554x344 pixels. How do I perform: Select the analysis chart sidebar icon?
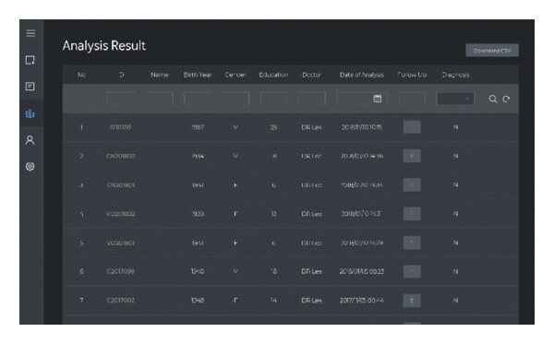pos(30,113)
